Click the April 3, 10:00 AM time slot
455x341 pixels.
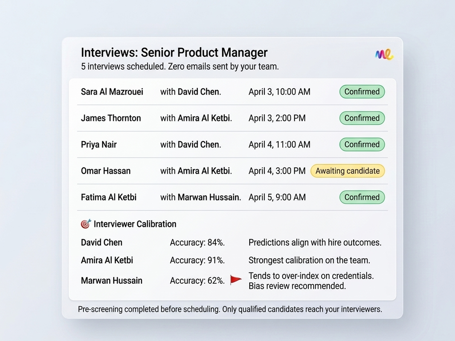pos(279,92)
